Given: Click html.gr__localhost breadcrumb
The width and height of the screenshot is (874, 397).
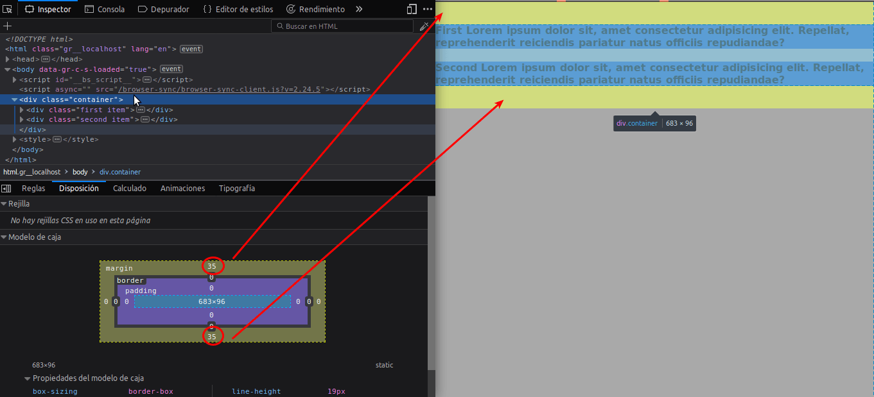Looking at the screenshot, I should pos(32,172).
